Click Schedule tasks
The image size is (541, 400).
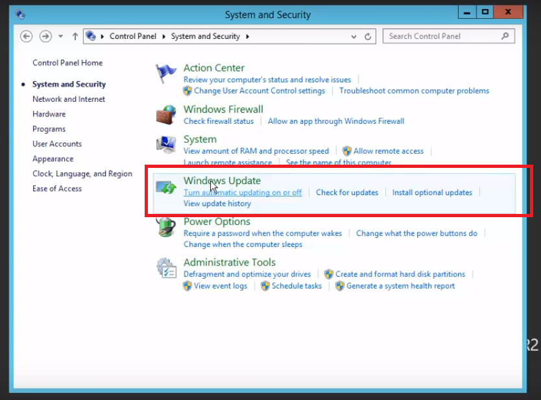pos(296,286)
